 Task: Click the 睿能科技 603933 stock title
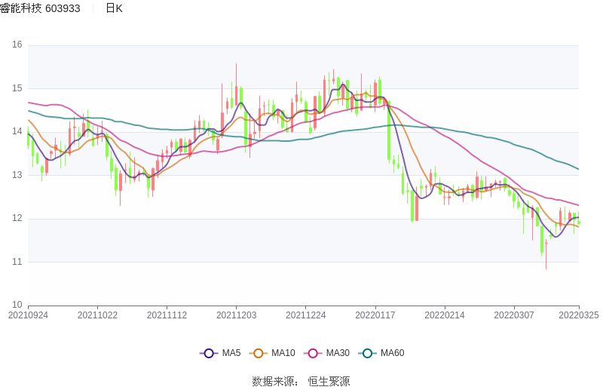41,8
